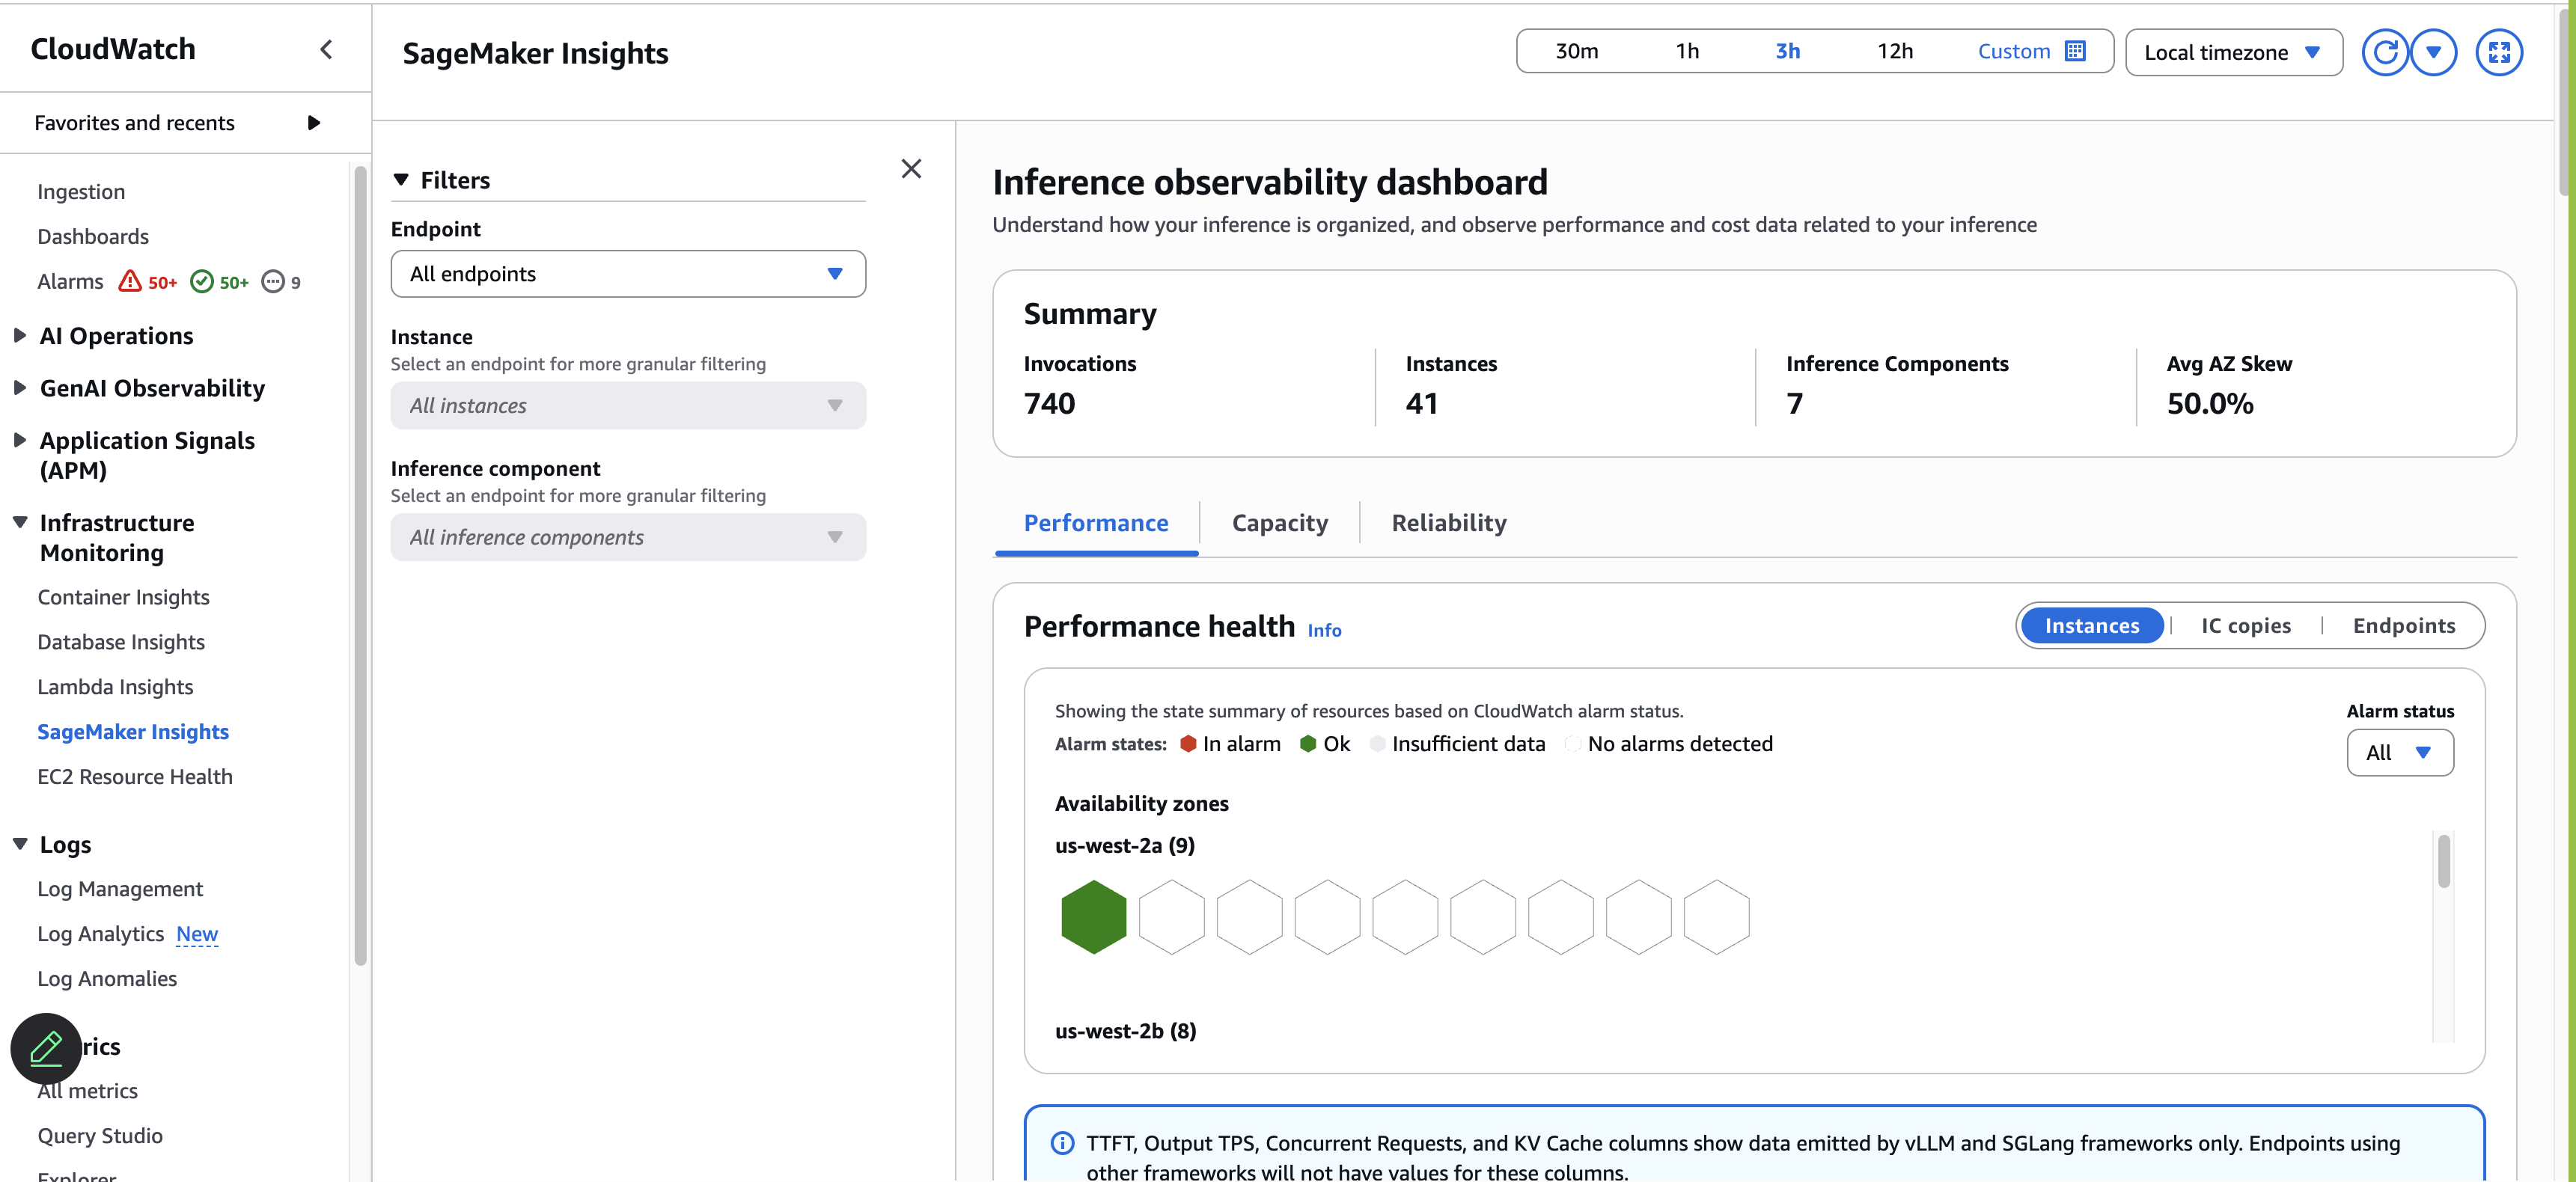This screenshot has height=1182, width=2576.
Task: Switch view to IC copies
Action: click(2245, 626)
